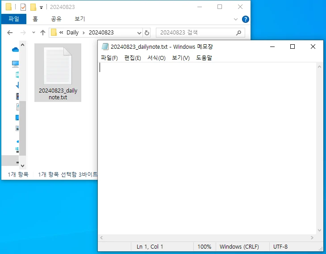Open Desktop icon in Explorer sidebar
This screenshot has width=326, height=254.
pos(17,118)
